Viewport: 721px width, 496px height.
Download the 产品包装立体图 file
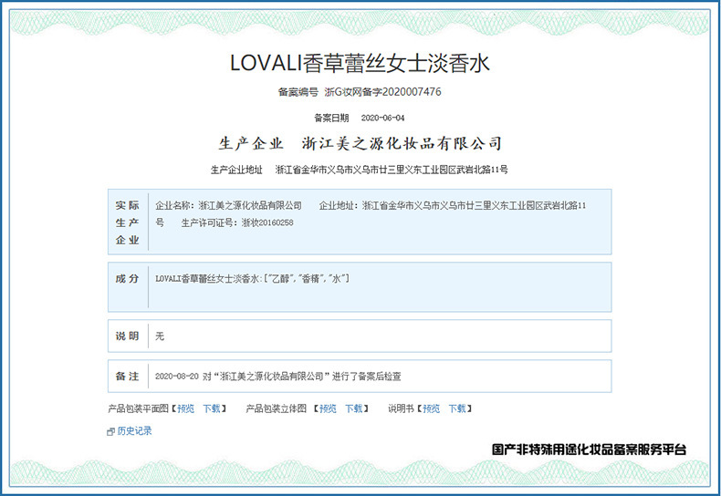click(354, 408)
